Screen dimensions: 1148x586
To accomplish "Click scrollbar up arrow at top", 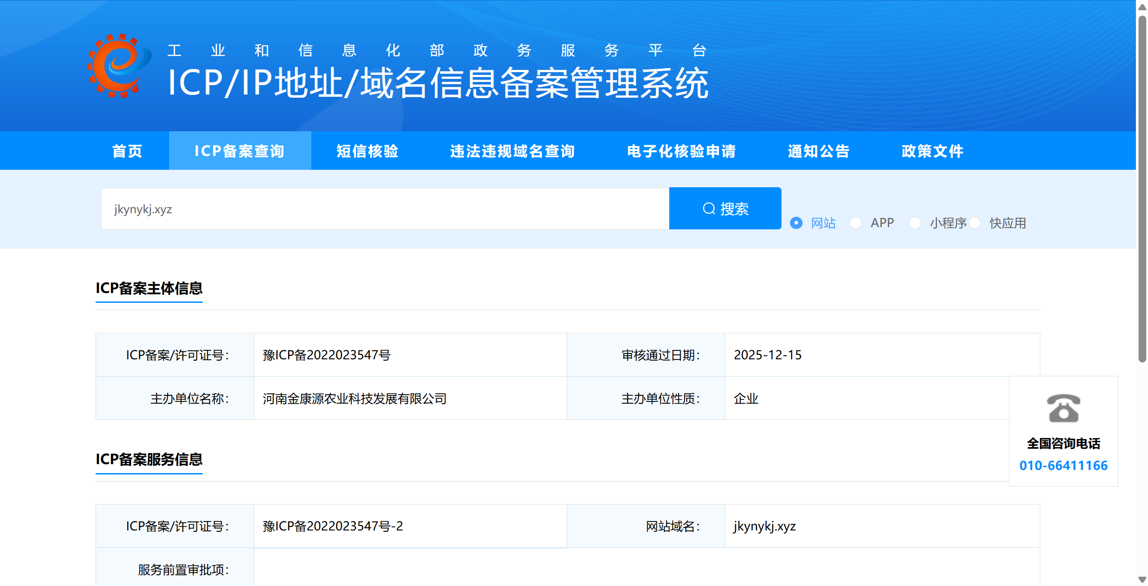I will (x=1142, y=7).
